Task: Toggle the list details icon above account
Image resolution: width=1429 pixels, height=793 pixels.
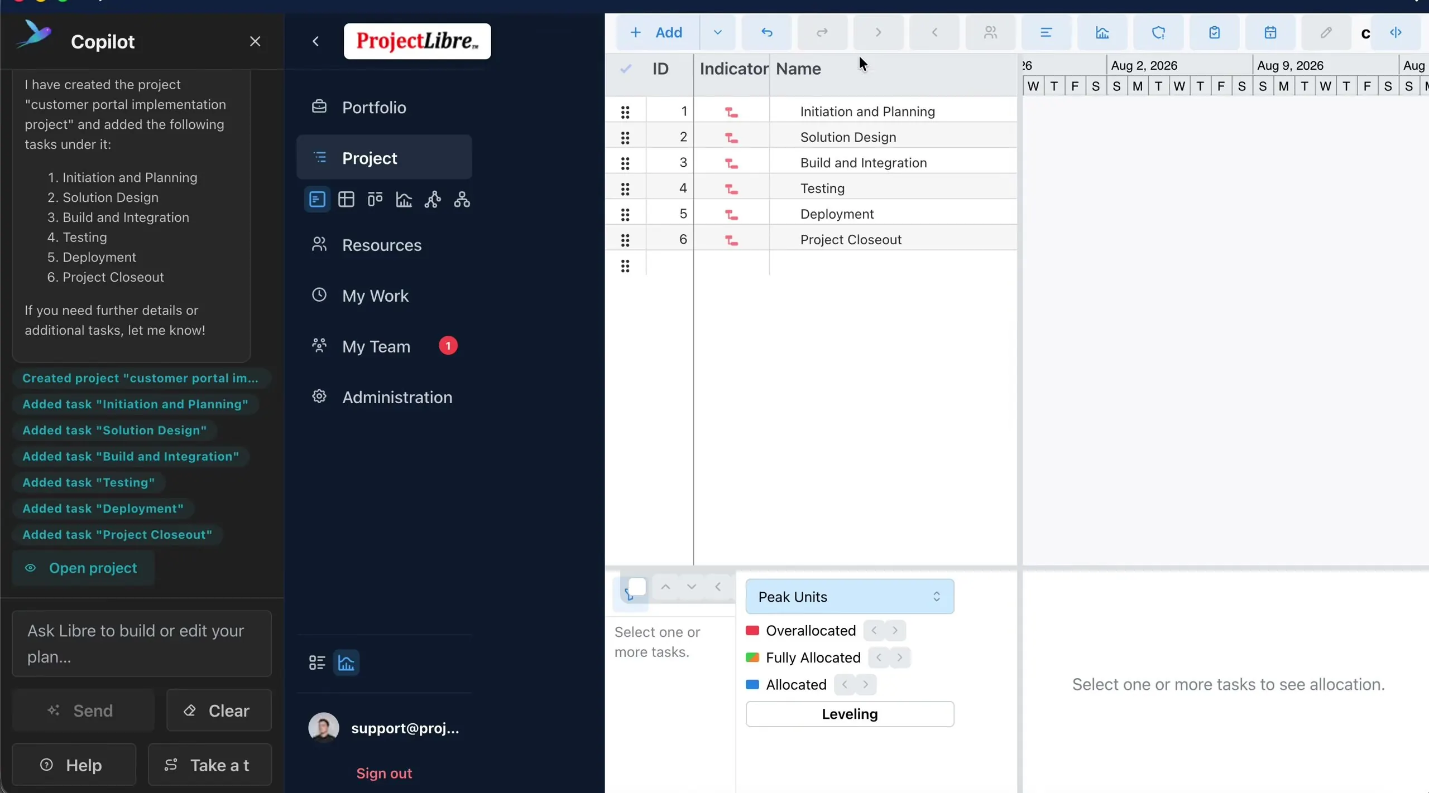Action: 317,663
